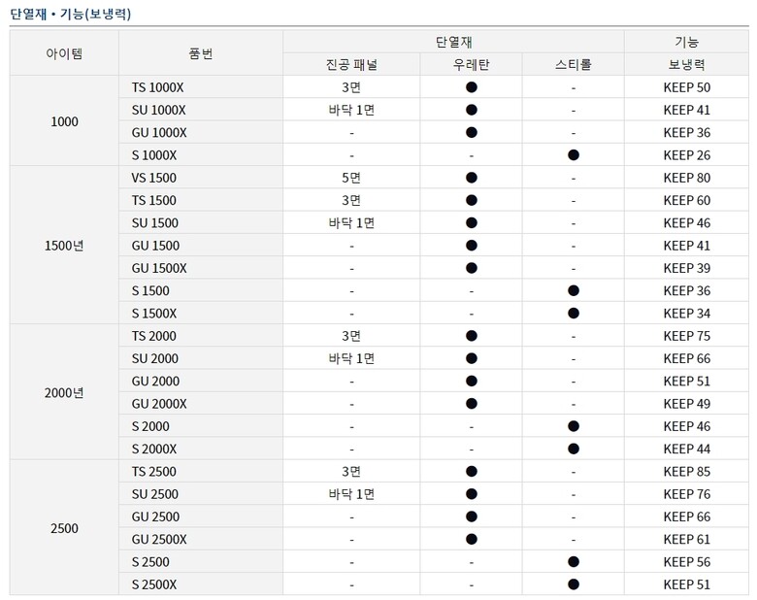Image resolution: width=757 pixels, height=600 pixels.
Task: Select the KEEP 85 value cell
Action: (x=686, y=472)
